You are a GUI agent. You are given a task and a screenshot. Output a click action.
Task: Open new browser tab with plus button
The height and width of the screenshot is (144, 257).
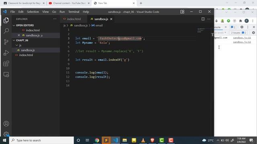(141, 3)
